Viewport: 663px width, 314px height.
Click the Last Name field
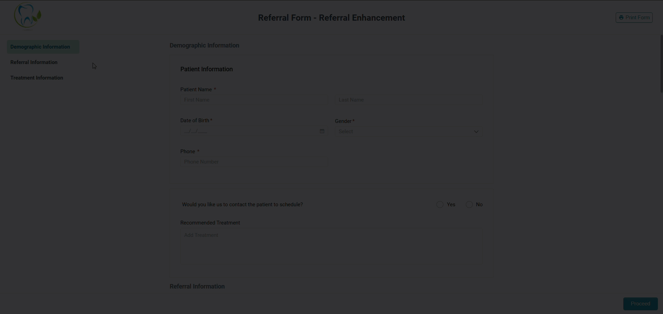tap(409, 100)
